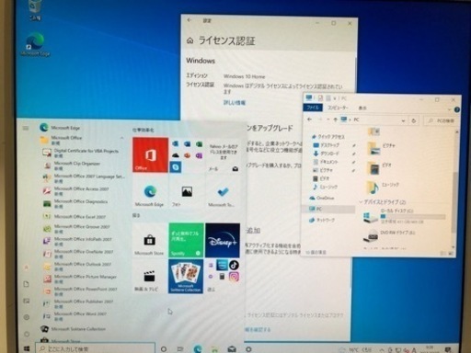Open the 映画 & テレビ tile

(149, 277)
